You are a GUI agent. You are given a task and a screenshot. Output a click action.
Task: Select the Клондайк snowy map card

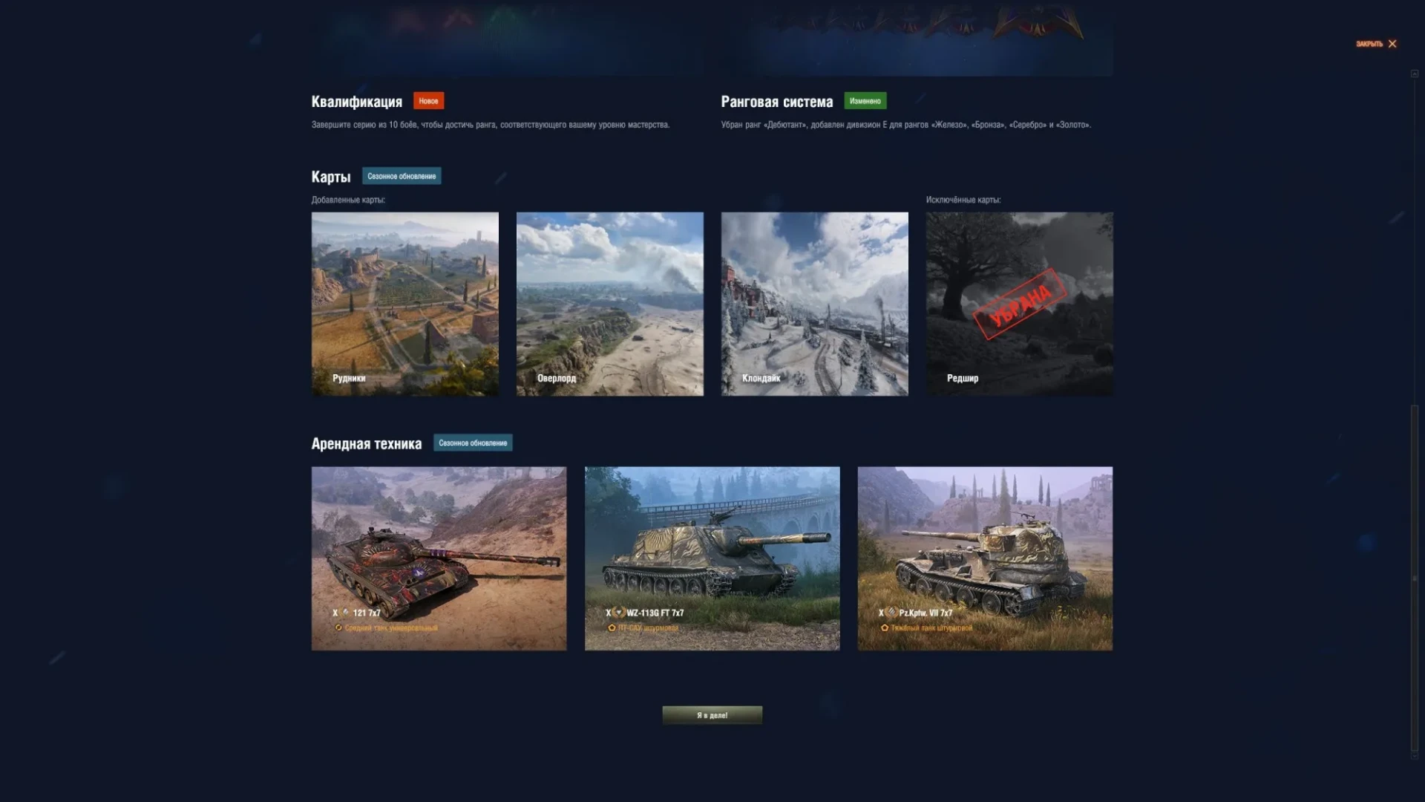click(814, 304)
